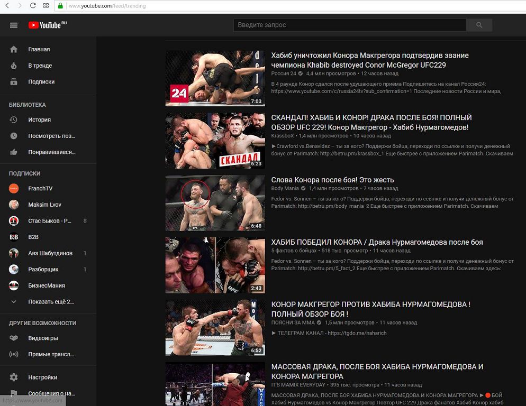Open the КОНОР МАКГРЕГОР ПРОТИВ ХАБИБА title

(370, 309)
